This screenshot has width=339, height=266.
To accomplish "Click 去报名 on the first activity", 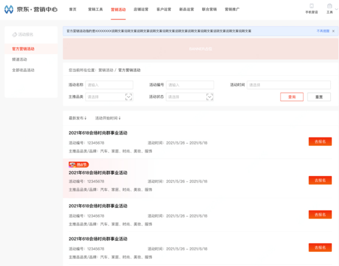I will (320, 141).
